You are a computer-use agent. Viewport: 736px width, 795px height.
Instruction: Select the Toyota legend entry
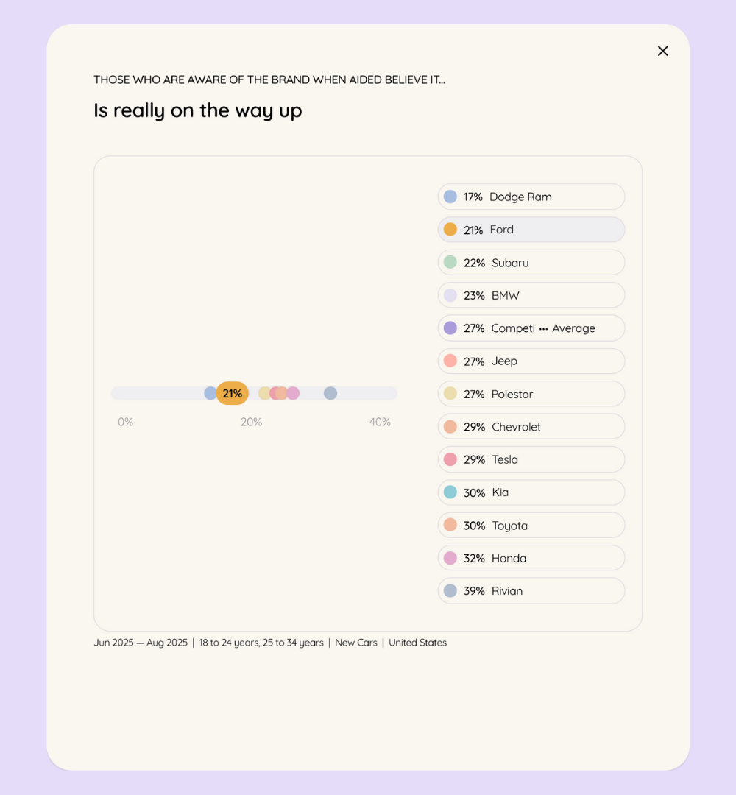531,526
